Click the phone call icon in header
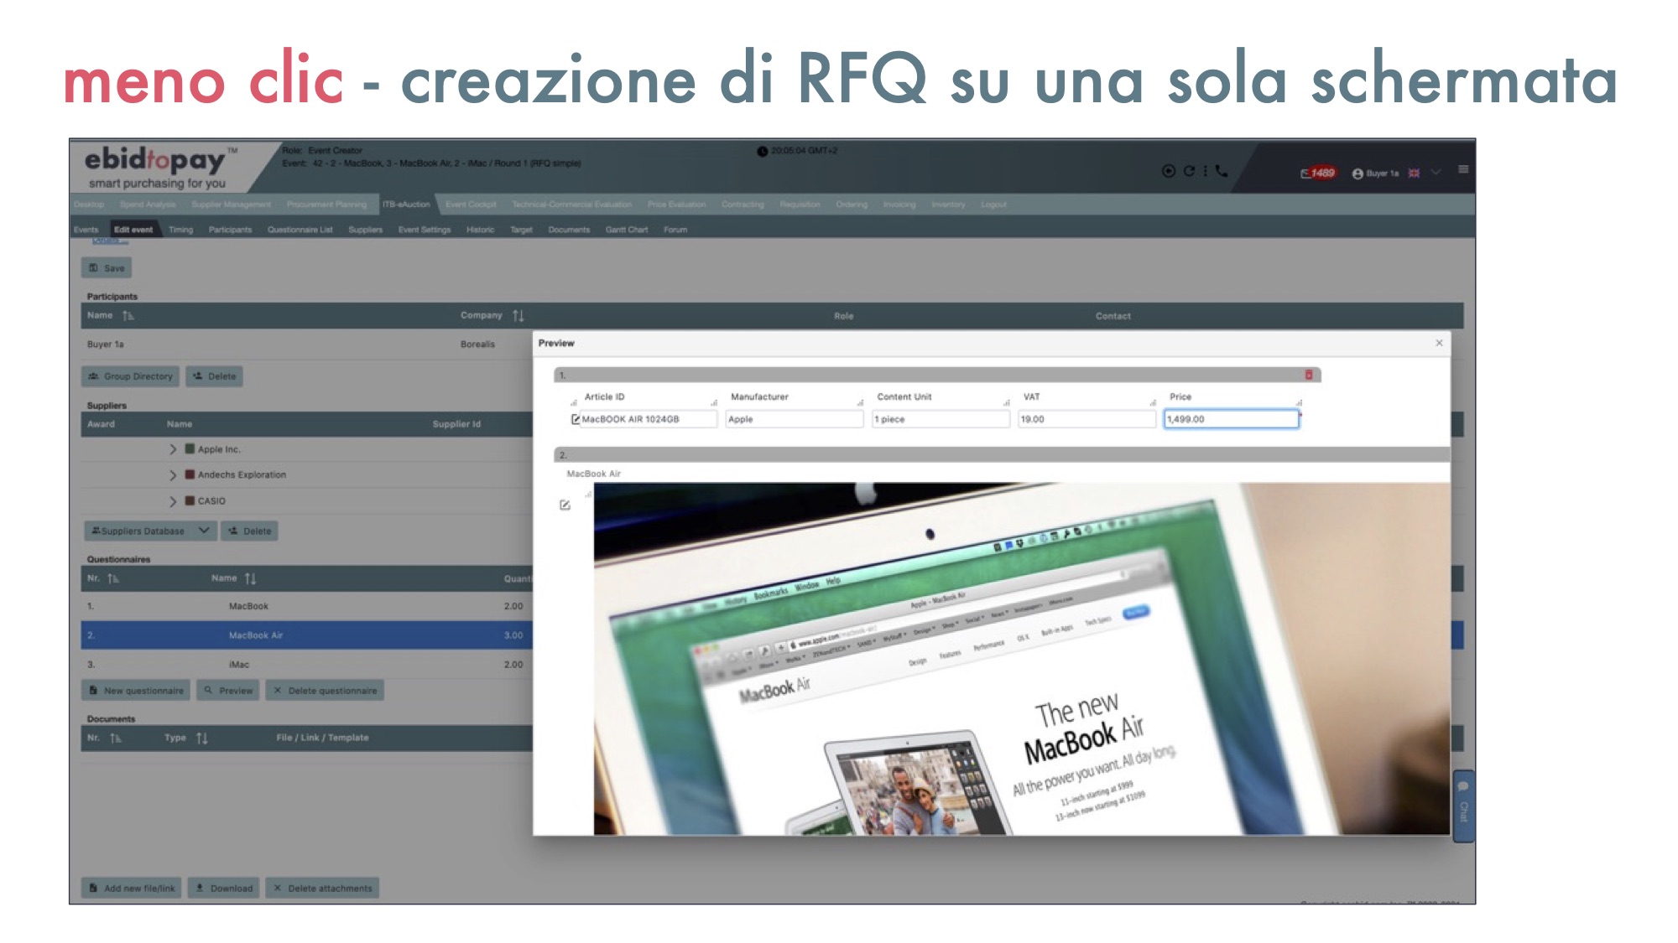Viewport: 1678px width, 943px height. (1222, 171)
